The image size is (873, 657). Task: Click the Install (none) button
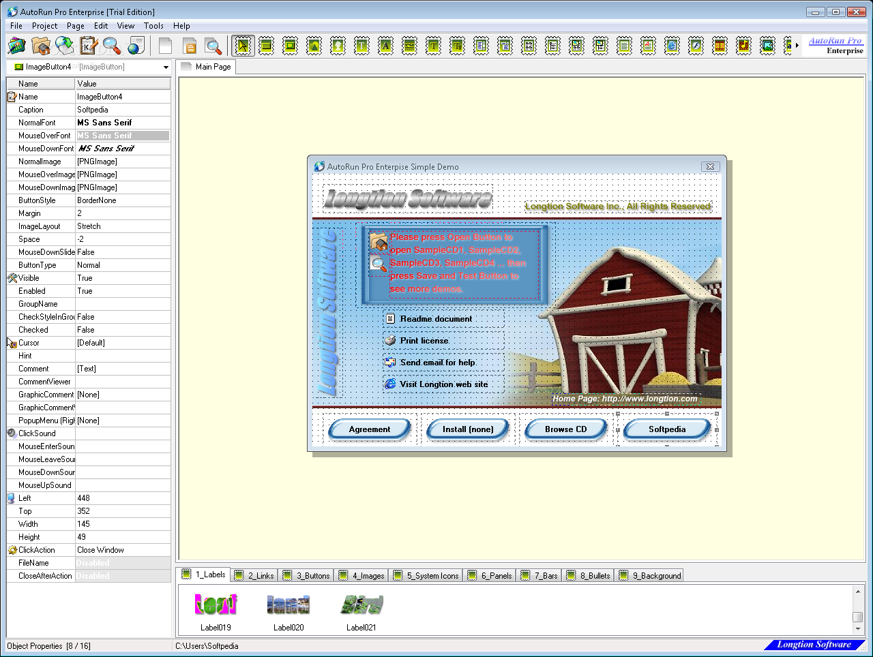click(468, 429)
